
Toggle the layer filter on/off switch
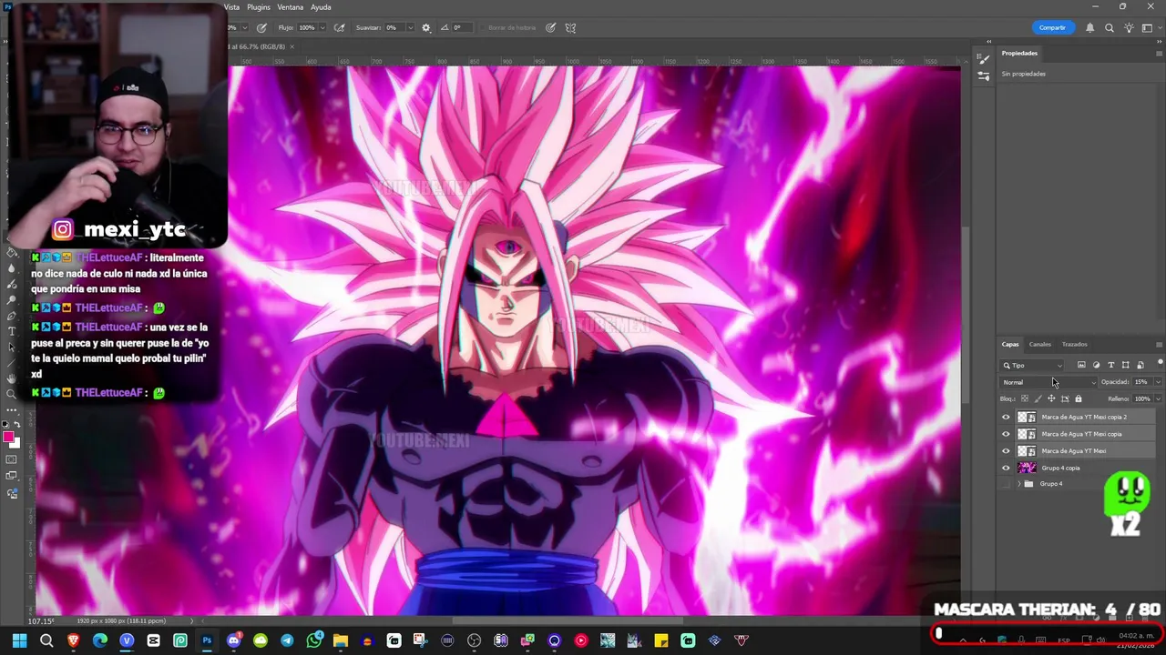[x=1160, y=364]
